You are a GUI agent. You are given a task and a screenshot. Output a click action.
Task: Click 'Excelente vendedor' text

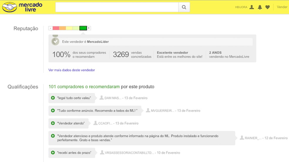coord(172,53)
